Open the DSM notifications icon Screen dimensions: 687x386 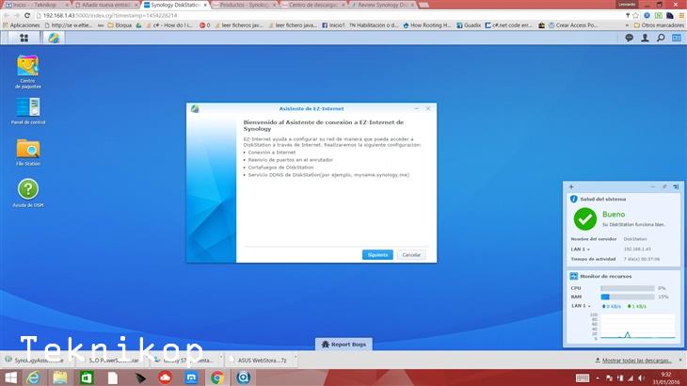pyautogui.click(x=631, y=38)
